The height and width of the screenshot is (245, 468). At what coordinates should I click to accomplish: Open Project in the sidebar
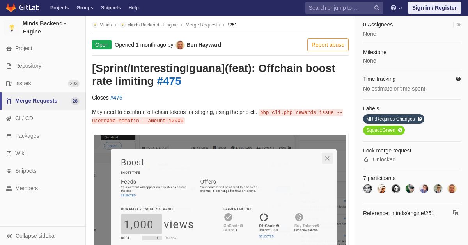click(24, 48)
